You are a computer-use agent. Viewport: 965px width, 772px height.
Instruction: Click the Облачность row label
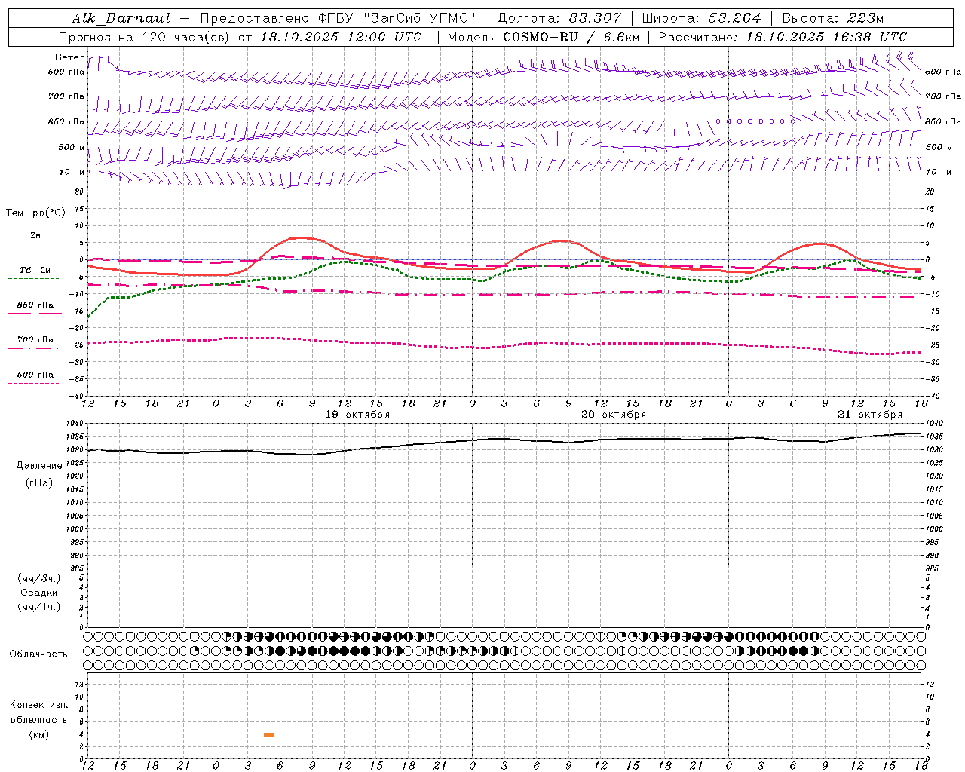(x=38, y=654)
